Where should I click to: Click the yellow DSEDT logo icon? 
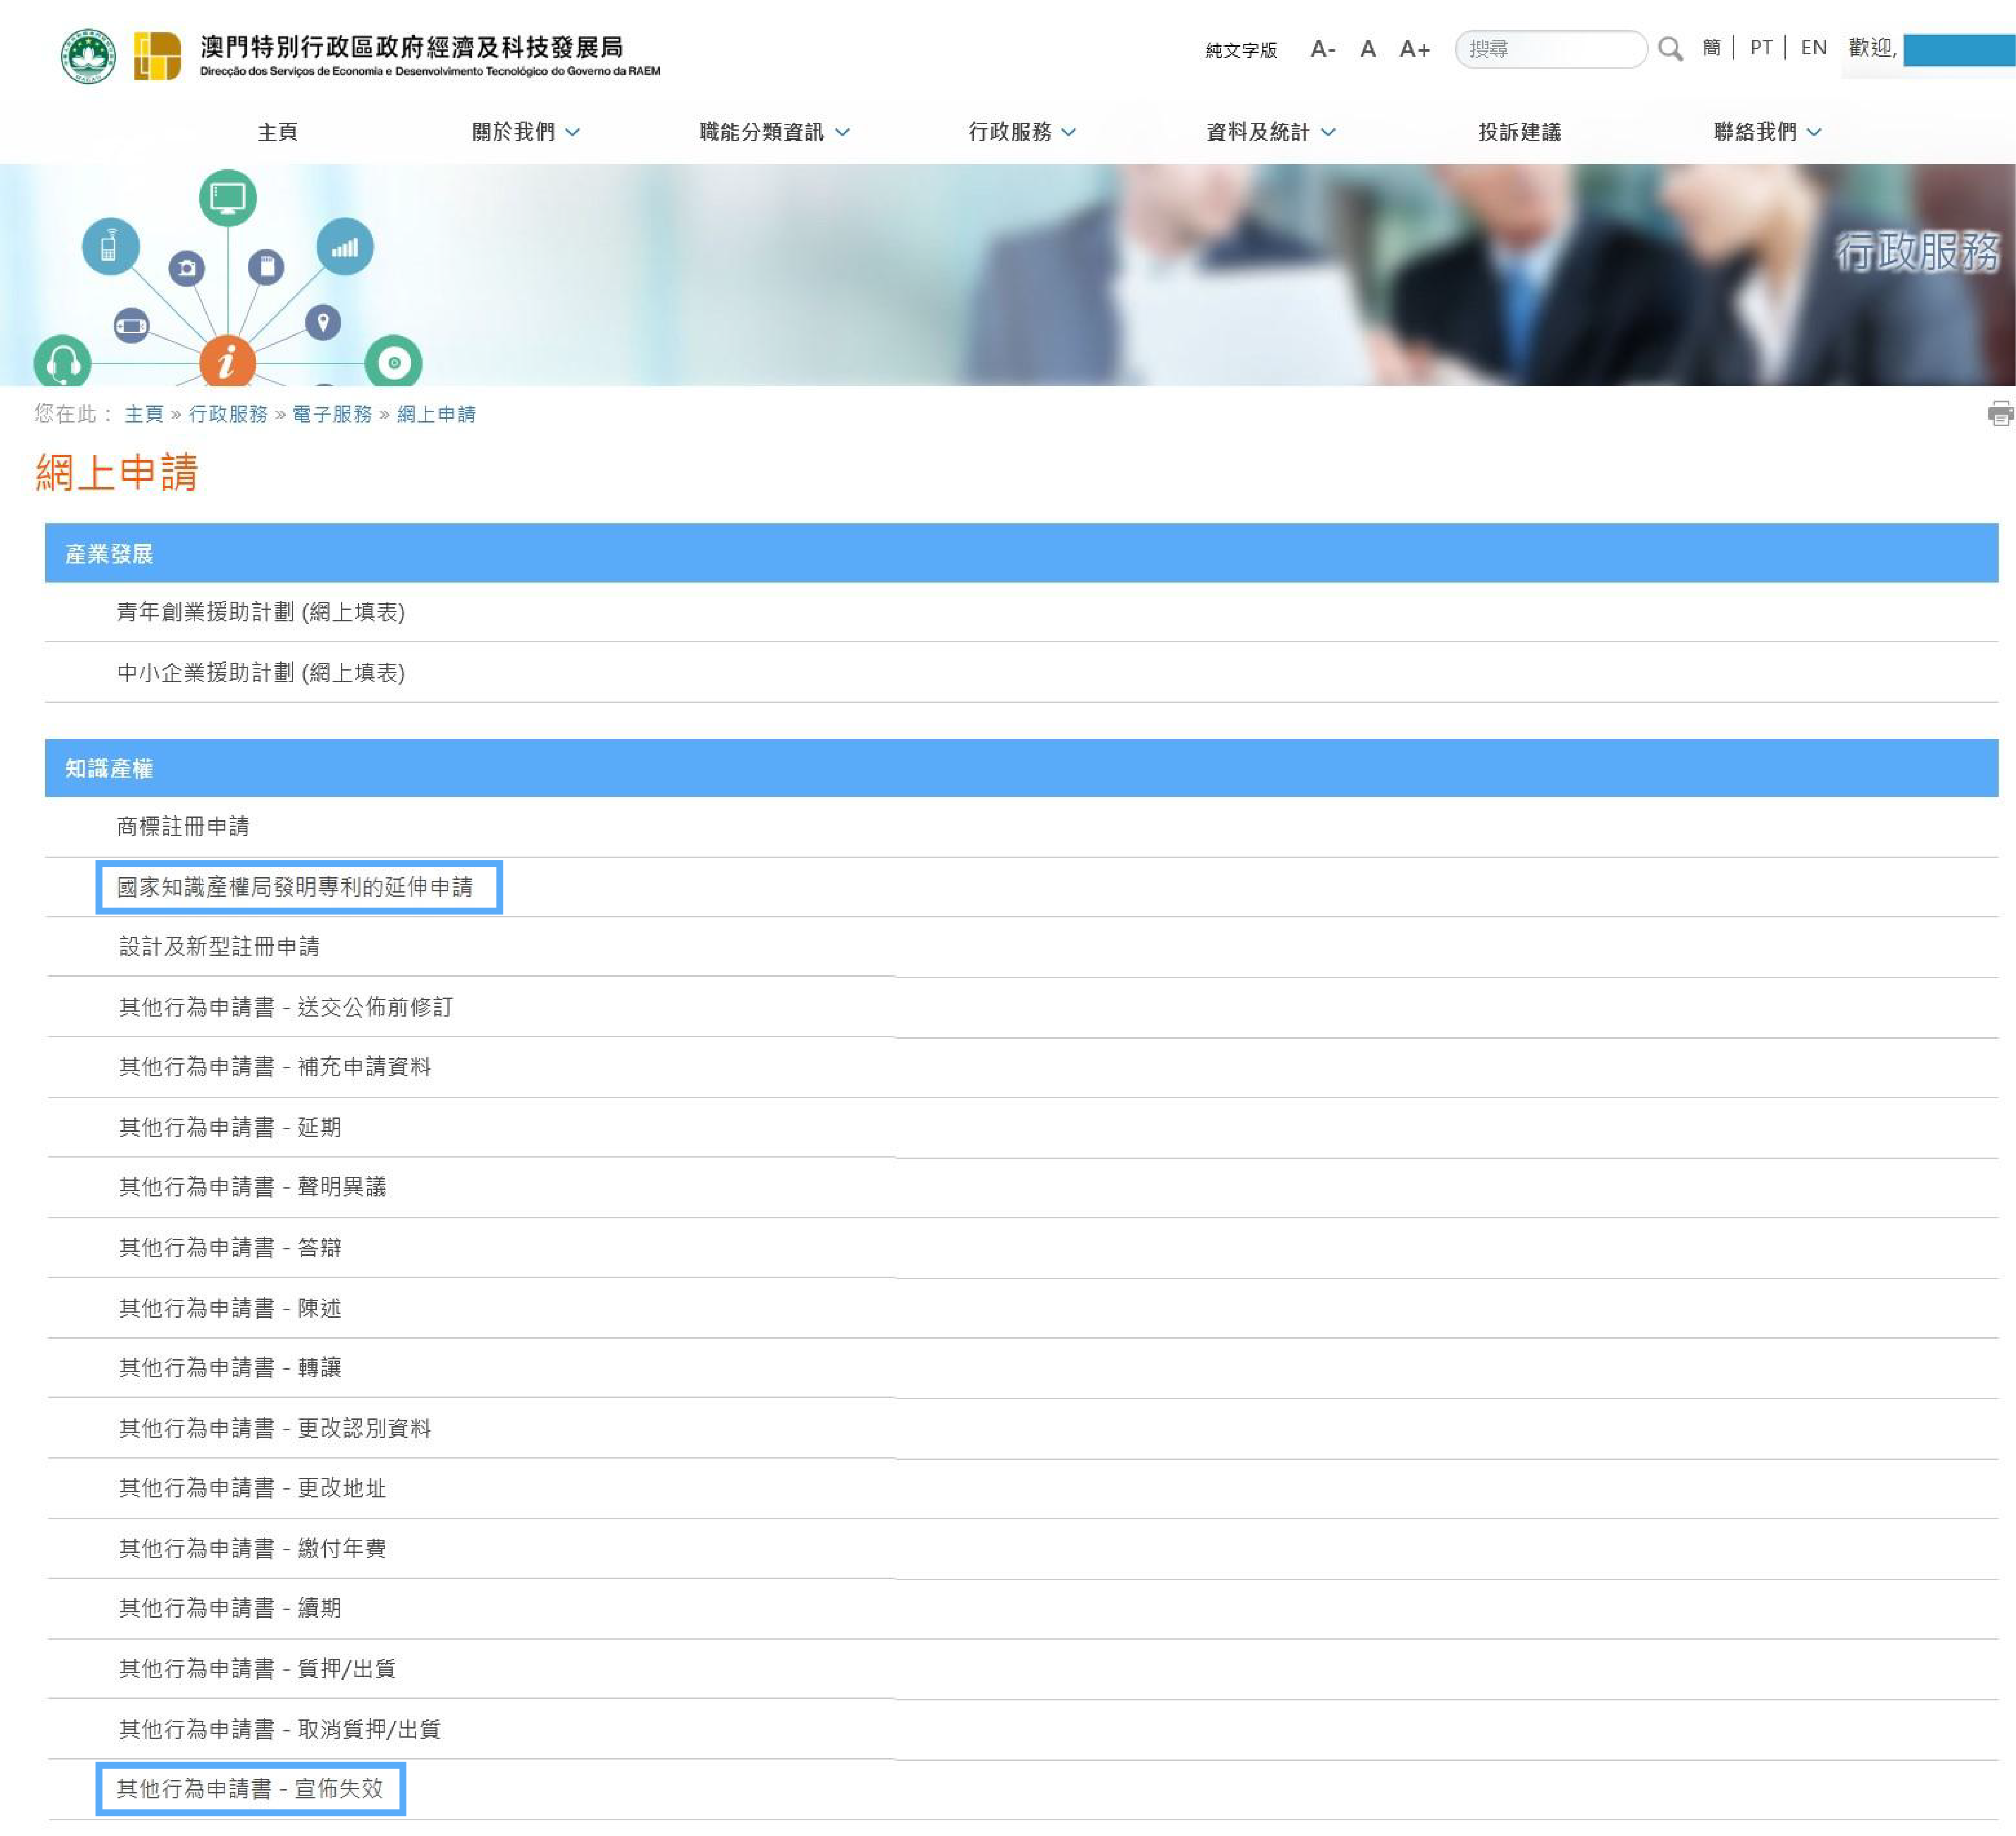[157, 56]
